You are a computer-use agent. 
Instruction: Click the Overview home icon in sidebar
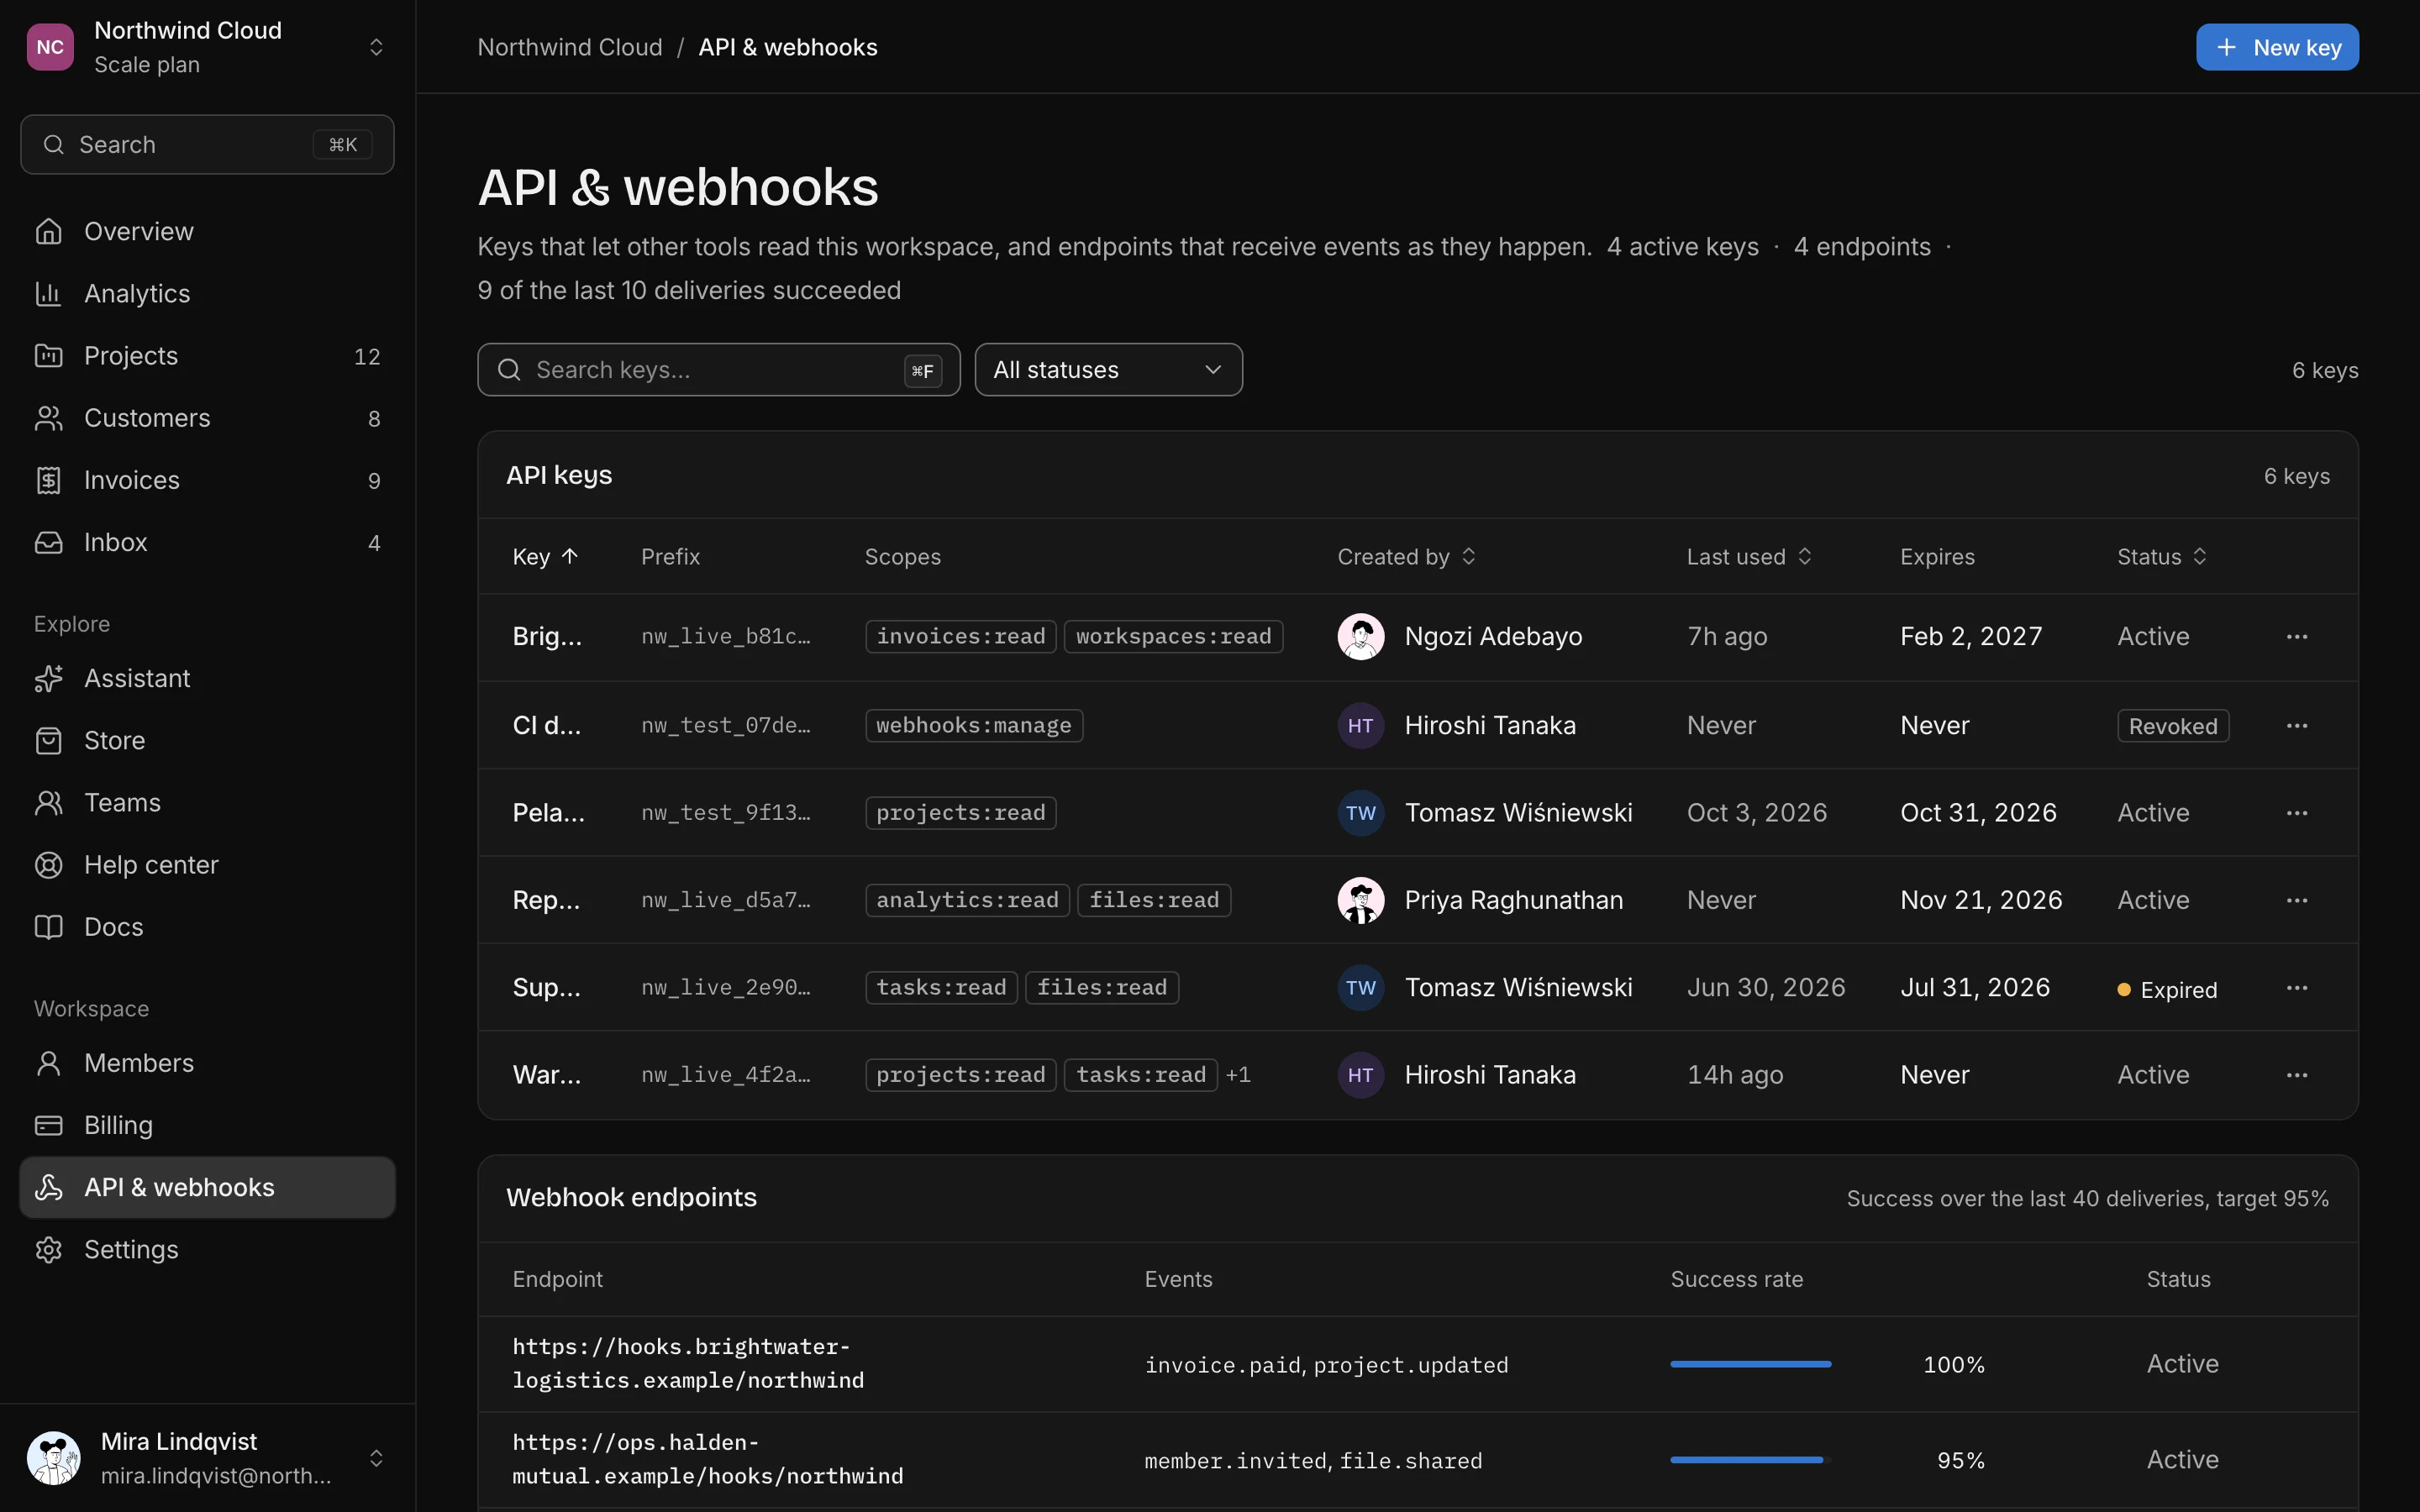pos(48,231)
